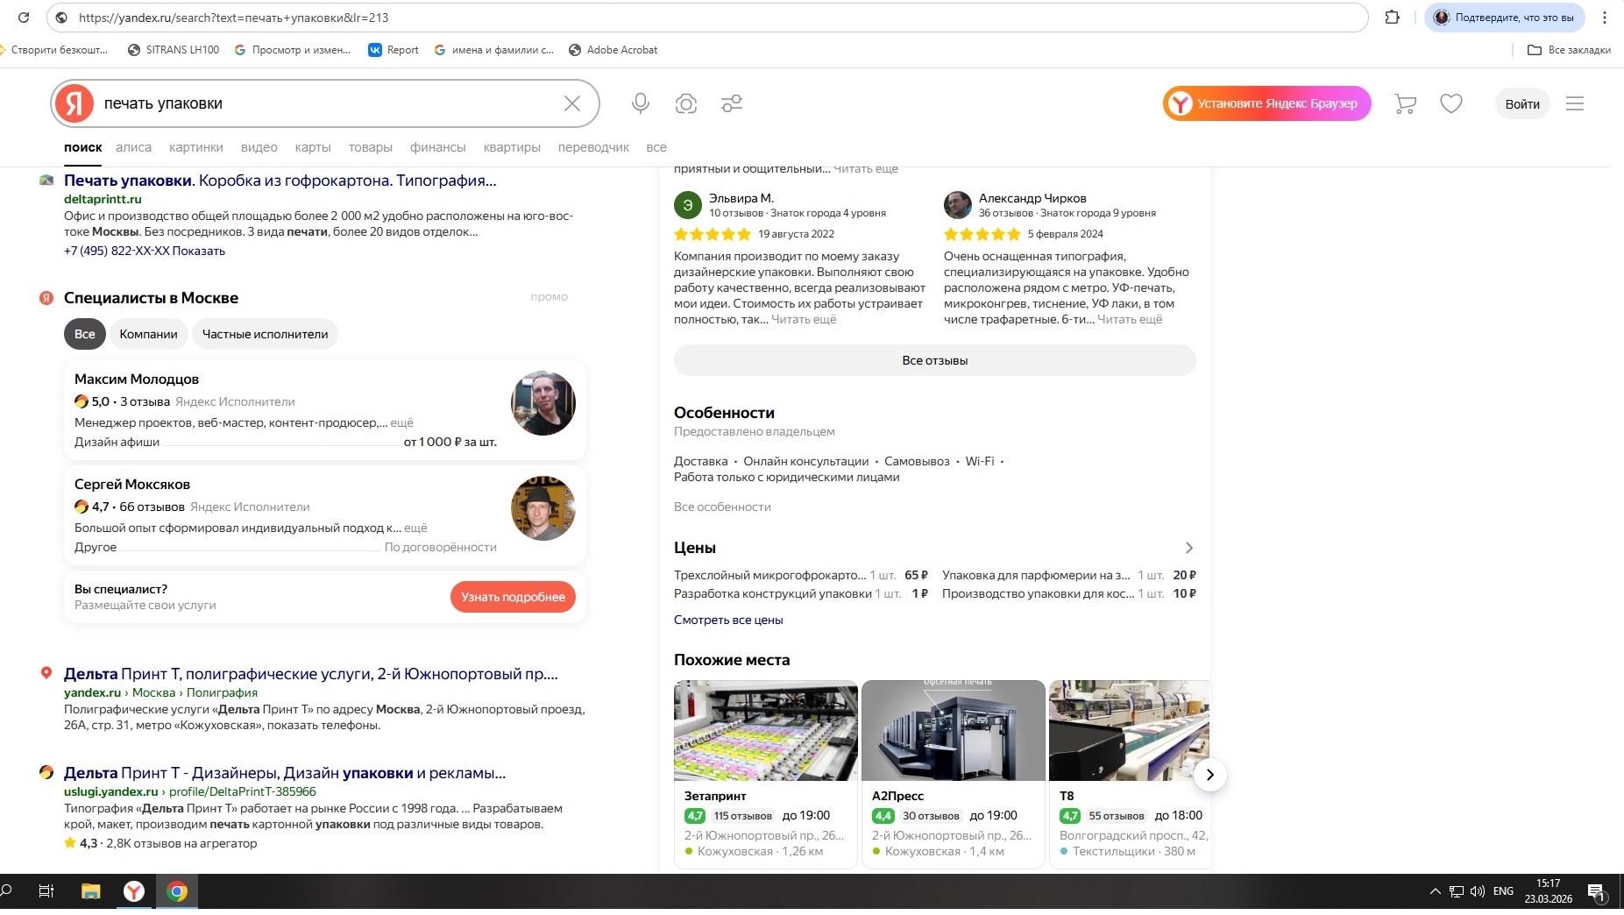Clear the search field with X icon

[x=572, y=103]
